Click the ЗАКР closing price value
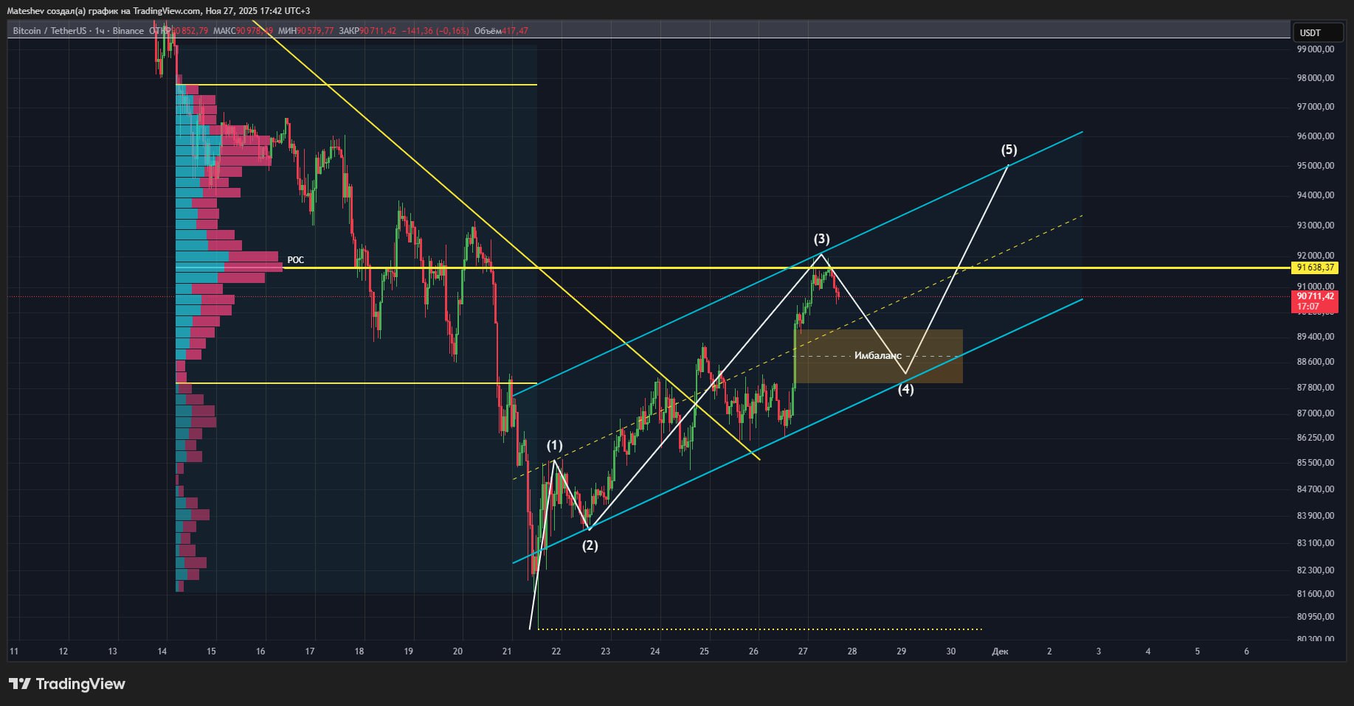 (378, 31)
